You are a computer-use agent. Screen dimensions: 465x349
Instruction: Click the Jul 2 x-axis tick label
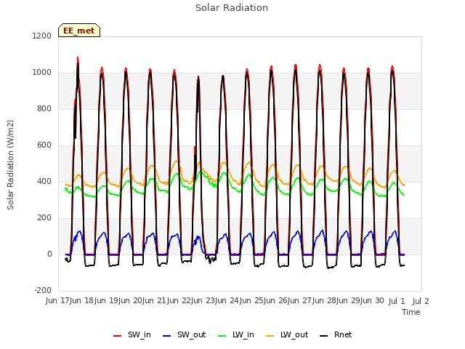coord(421,301)
